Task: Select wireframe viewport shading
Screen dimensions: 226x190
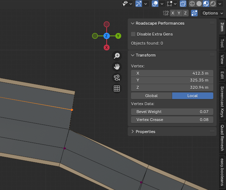Action: click(x=192, y=4)
